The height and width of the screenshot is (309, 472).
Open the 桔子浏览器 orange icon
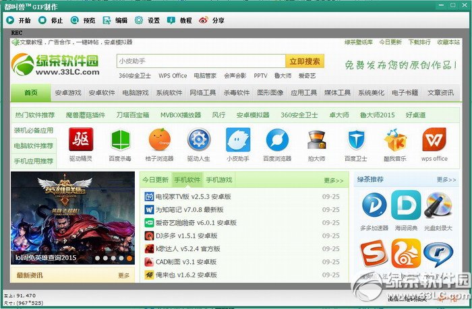tap(160, 139)
